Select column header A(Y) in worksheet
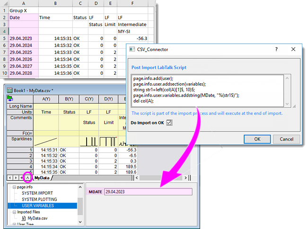The width and height of the screenshot is (308, 229). [x=46, y=99]
